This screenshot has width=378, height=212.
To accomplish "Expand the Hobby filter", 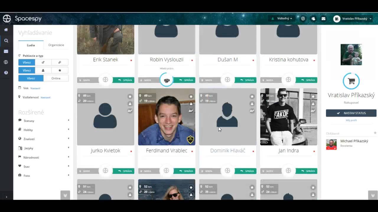I will tap(43, 130).
